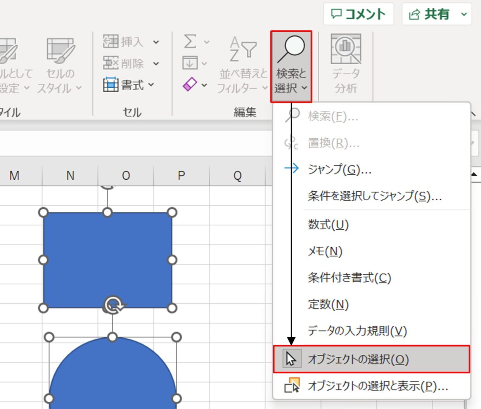Screen dimensions: 481x409
Task: Choose 検索(F)... from the menu
Action: (372, 116)
